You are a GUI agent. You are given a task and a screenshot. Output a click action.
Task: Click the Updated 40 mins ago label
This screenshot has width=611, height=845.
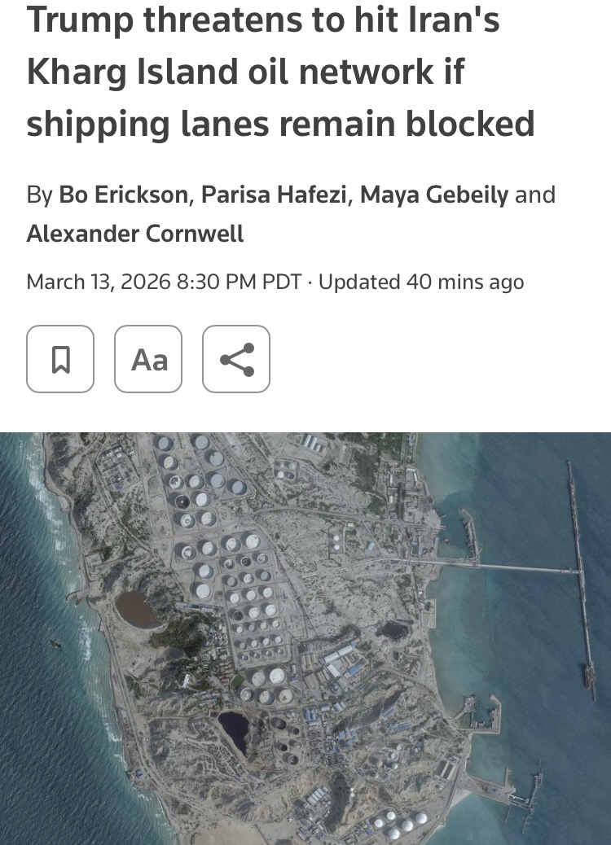click(x=421, y=282)
